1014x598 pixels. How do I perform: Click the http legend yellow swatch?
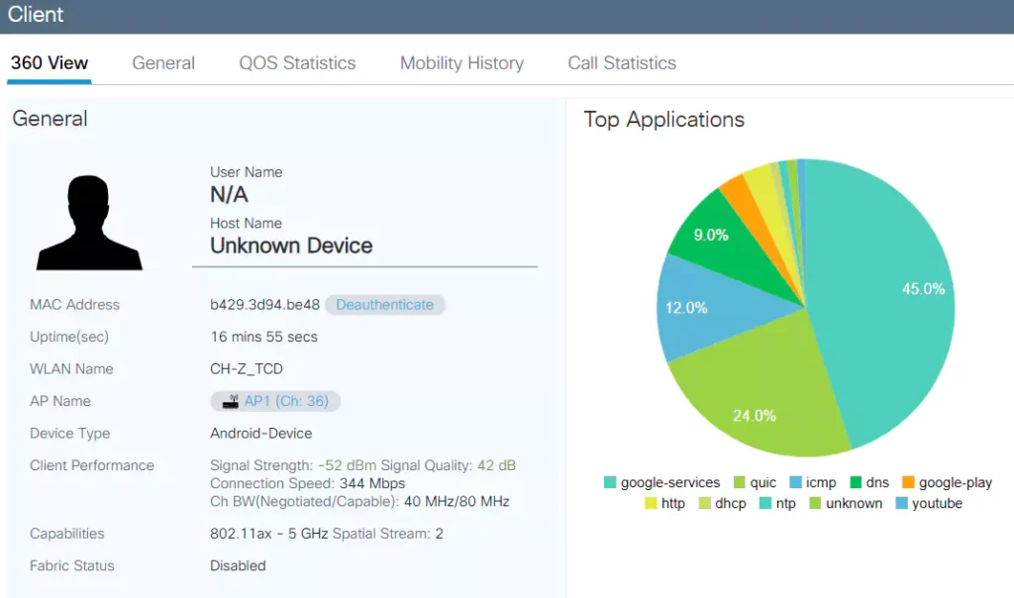point(651,504)
